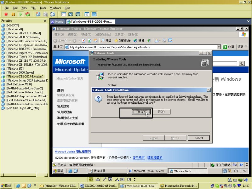The height and width of the screenshot is (189, 252).
Task: Open the VM menu
Action: pyautogui.click(x=33, y=8)
